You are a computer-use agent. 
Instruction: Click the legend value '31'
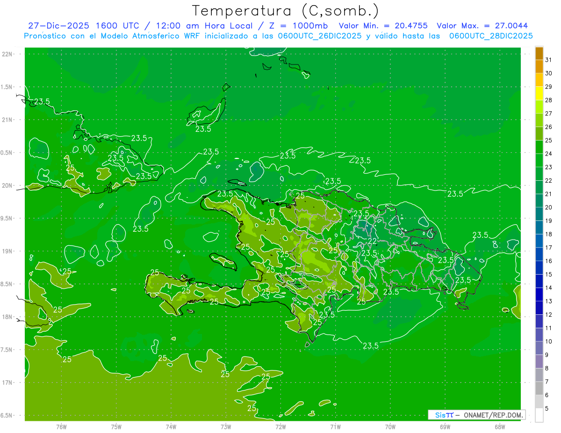point(549,60)
